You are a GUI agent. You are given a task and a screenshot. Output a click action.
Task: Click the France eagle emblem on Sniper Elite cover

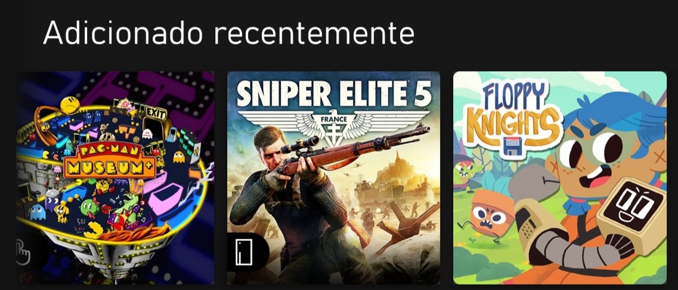pos(333,126)
